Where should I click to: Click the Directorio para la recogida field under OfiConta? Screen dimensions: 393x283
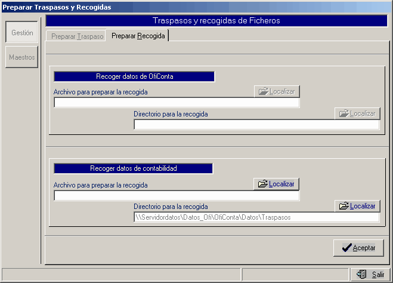pos(256,124)
